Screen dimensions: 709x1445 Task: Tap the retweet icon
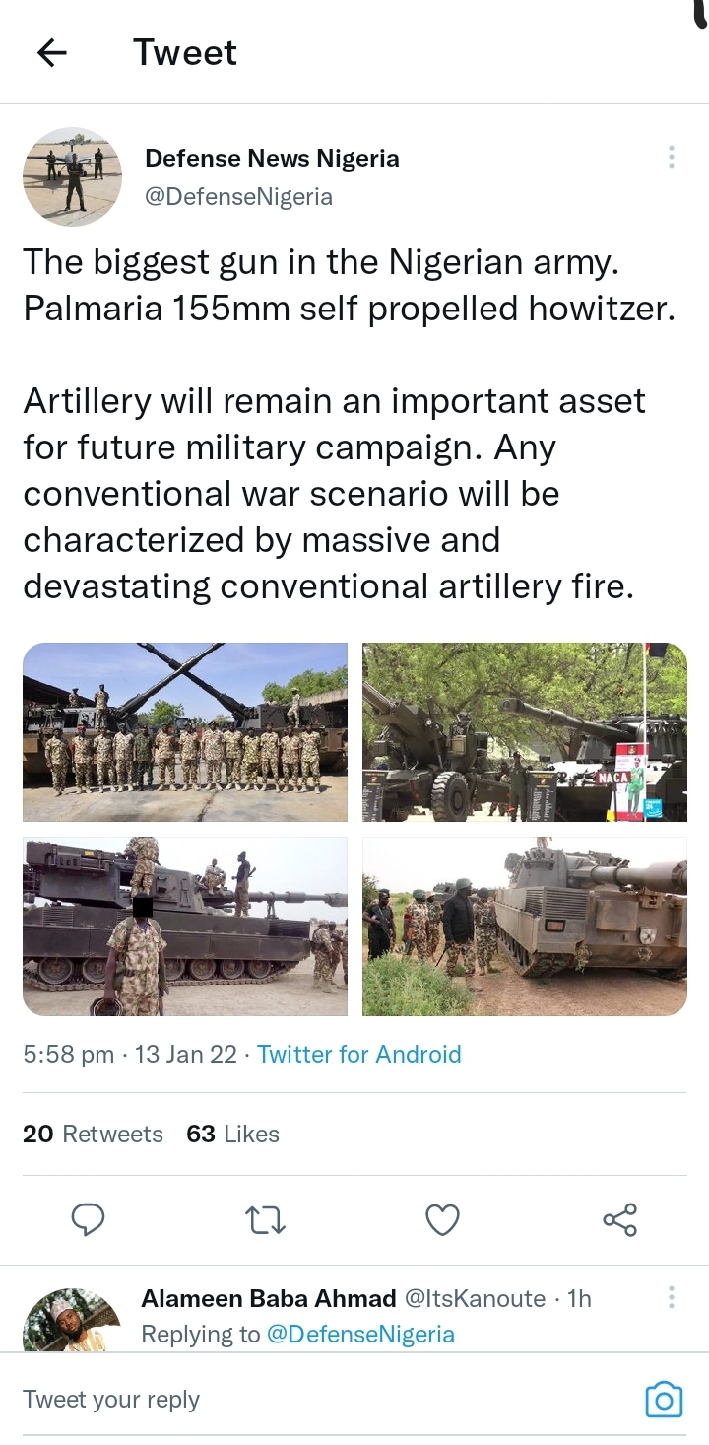[265, 1220]
